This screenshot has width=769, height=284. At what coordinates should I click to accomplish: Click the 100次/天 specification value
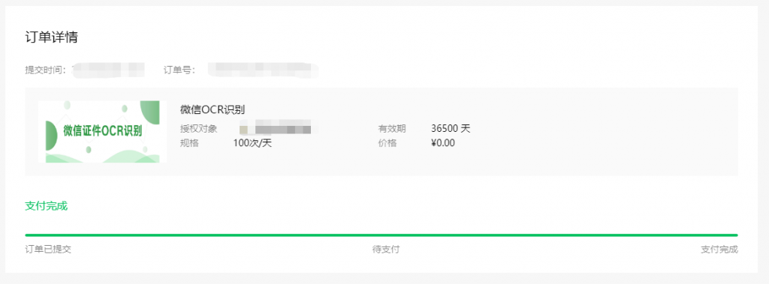[252, 143]
